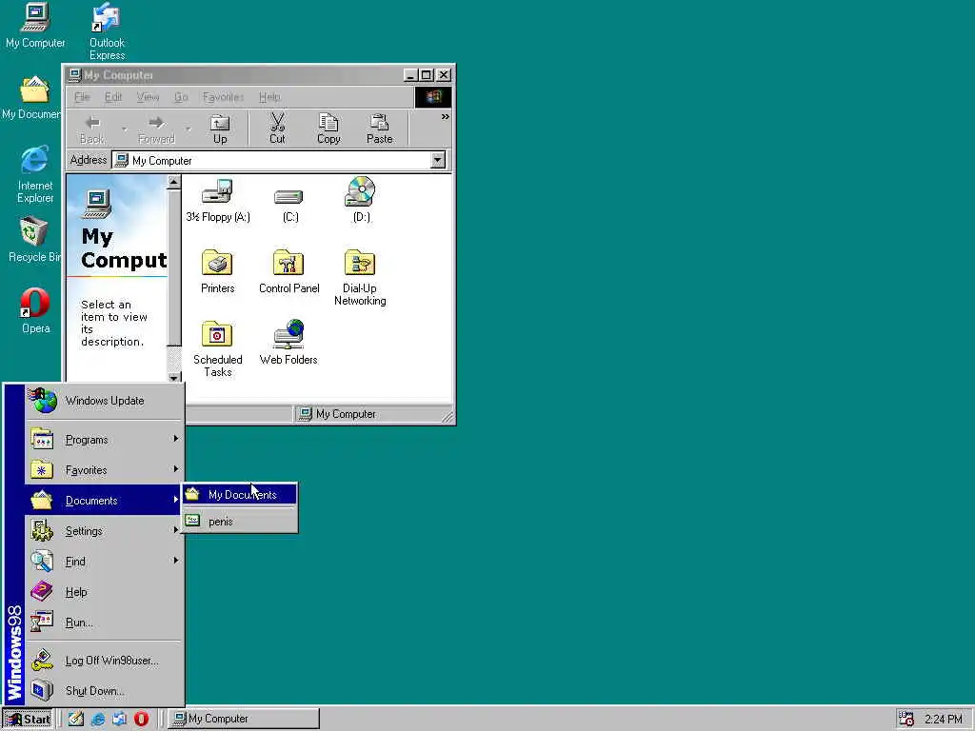Click the Windows logo throbber icon
This screenshot has width=975, height=731.
[433, 97]
